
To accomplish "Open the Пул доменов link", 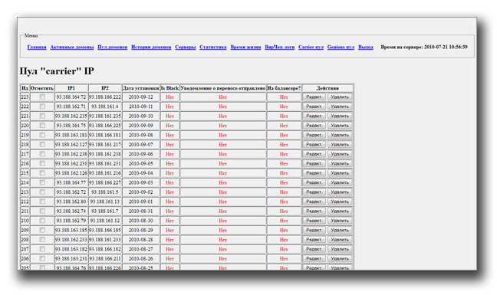I will [x=113, y=47].
